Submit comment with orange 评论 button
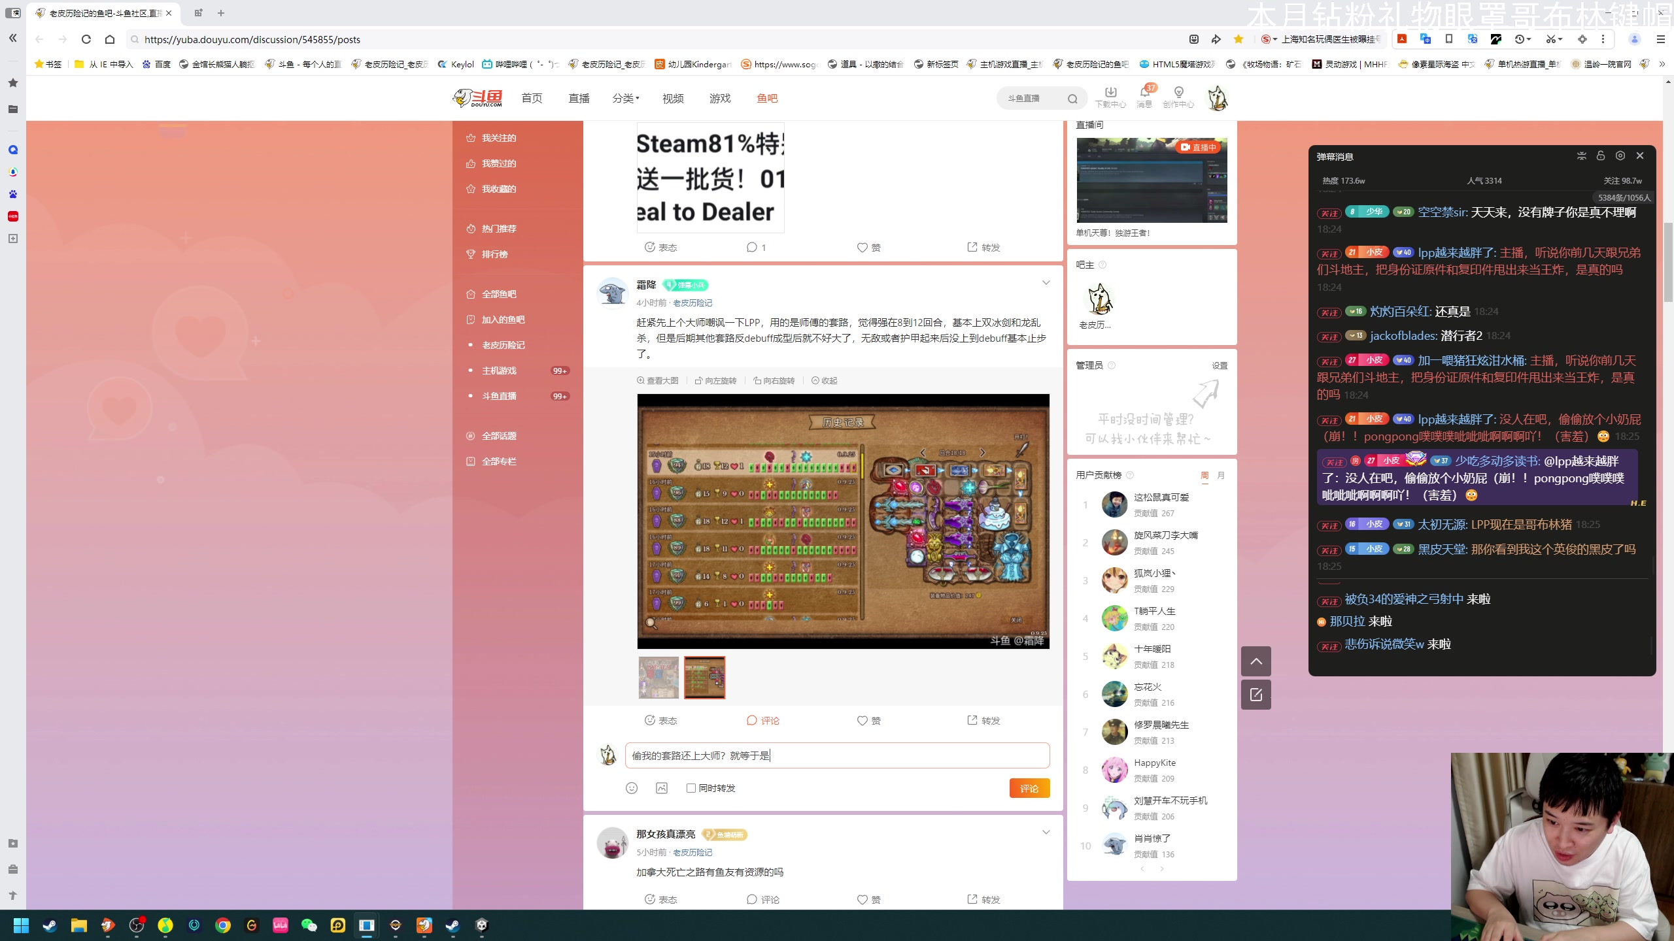This screenshot has height=941, width=1674. click(1029, 788)
